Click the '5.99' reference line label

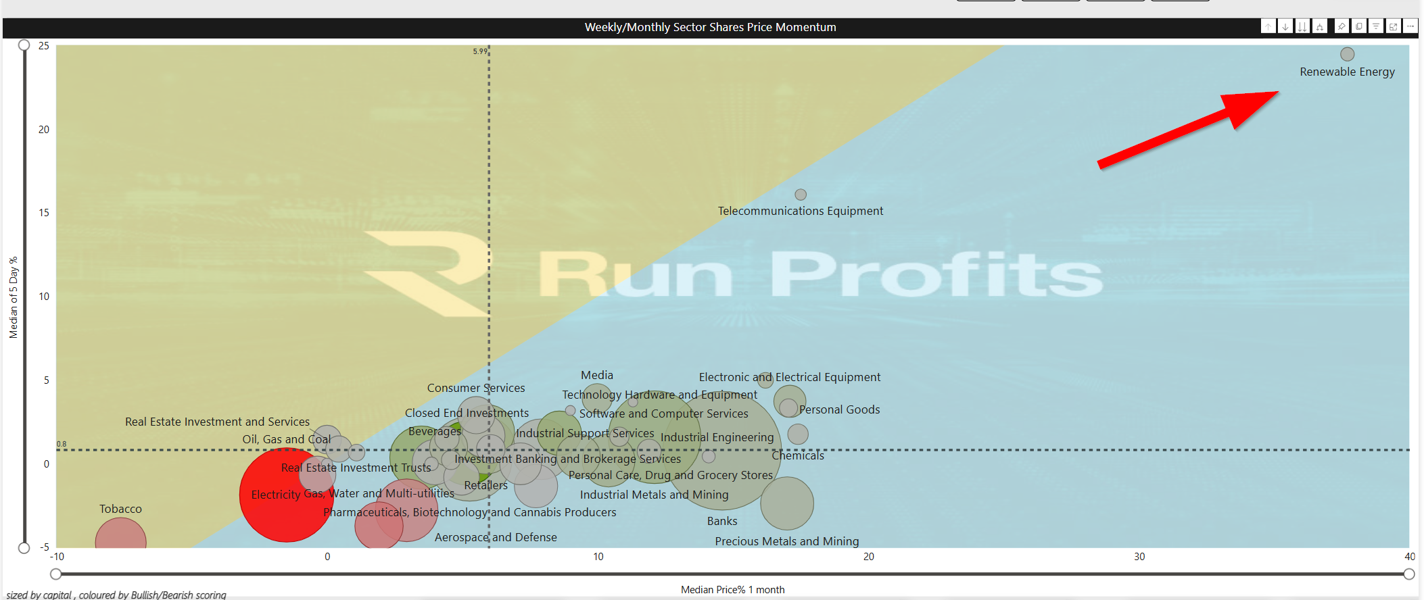click(x=479, y=51)
